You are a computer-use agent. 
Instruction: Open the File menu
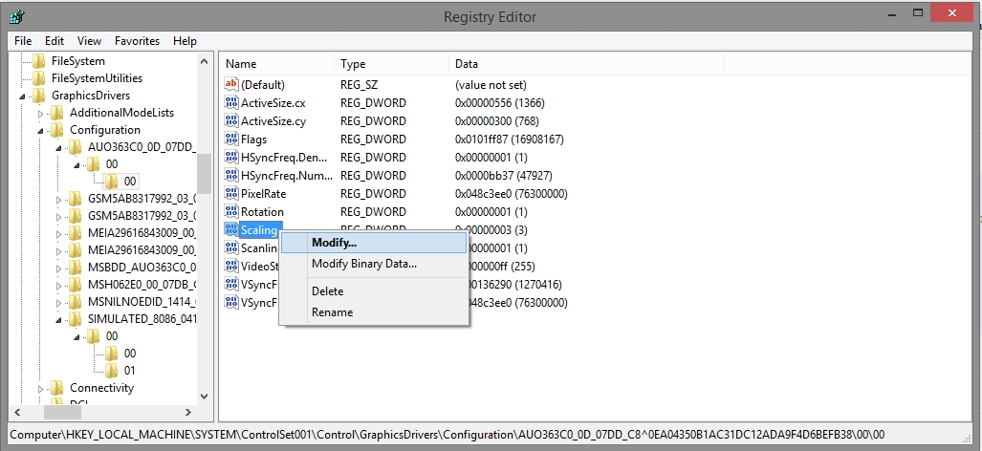point(23,41)
